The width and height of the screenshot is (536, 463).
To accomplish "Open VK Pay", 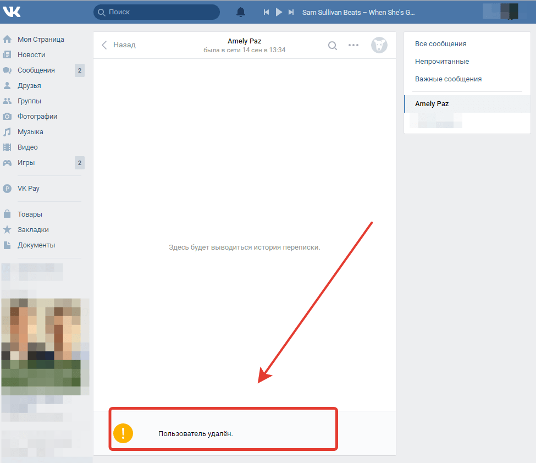I will (x=29, y=189).
